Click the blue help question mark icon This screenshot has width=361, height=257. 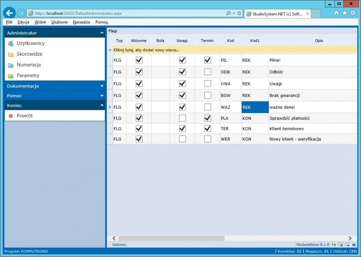tap(354, 245)
